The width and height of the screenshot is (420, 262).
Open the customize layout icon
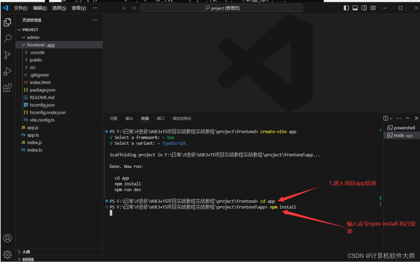[373, 8]
